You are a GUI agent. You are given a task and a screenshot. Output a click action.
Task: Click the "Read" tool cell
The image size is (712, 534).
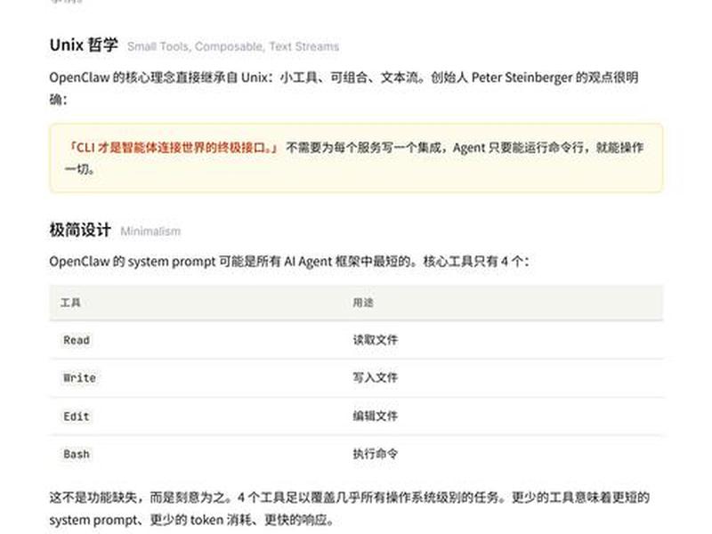pyautogui.click(x=77, y=340)
